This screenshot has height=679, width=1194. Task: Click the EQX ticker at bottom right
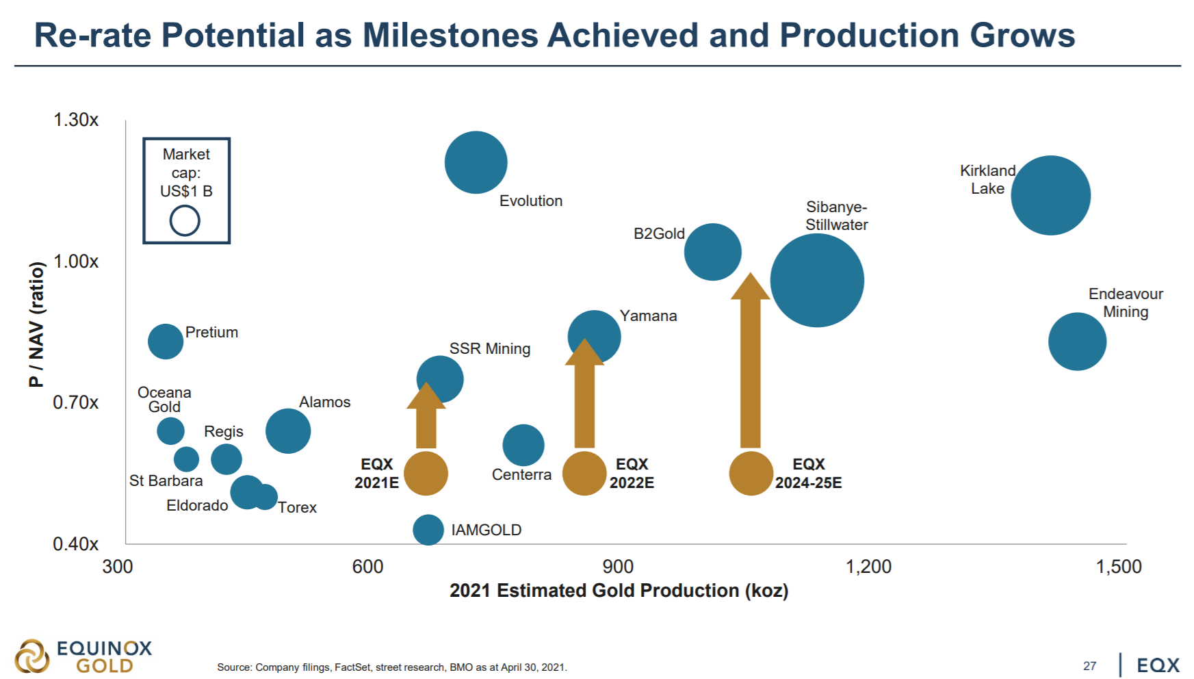pos(1158,665)
